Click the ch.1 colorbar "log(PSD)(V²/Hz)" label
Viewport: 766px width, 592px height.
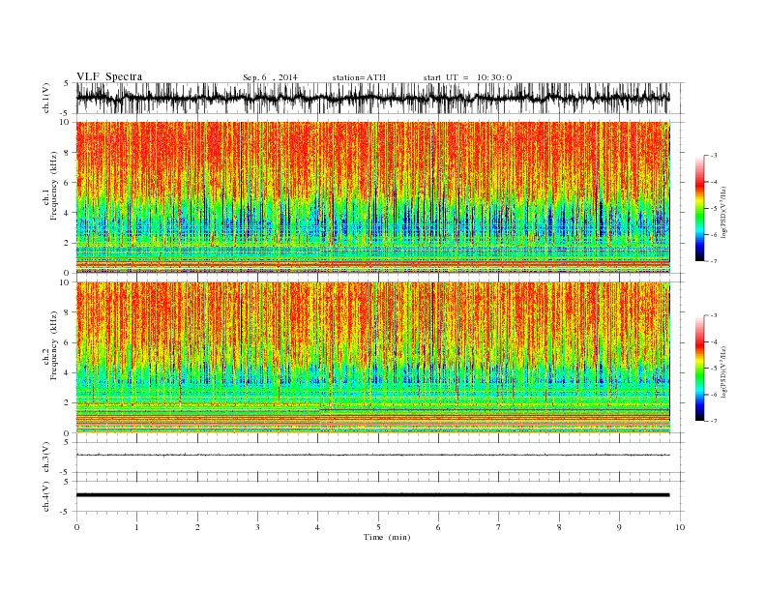[x=724, y=211]
